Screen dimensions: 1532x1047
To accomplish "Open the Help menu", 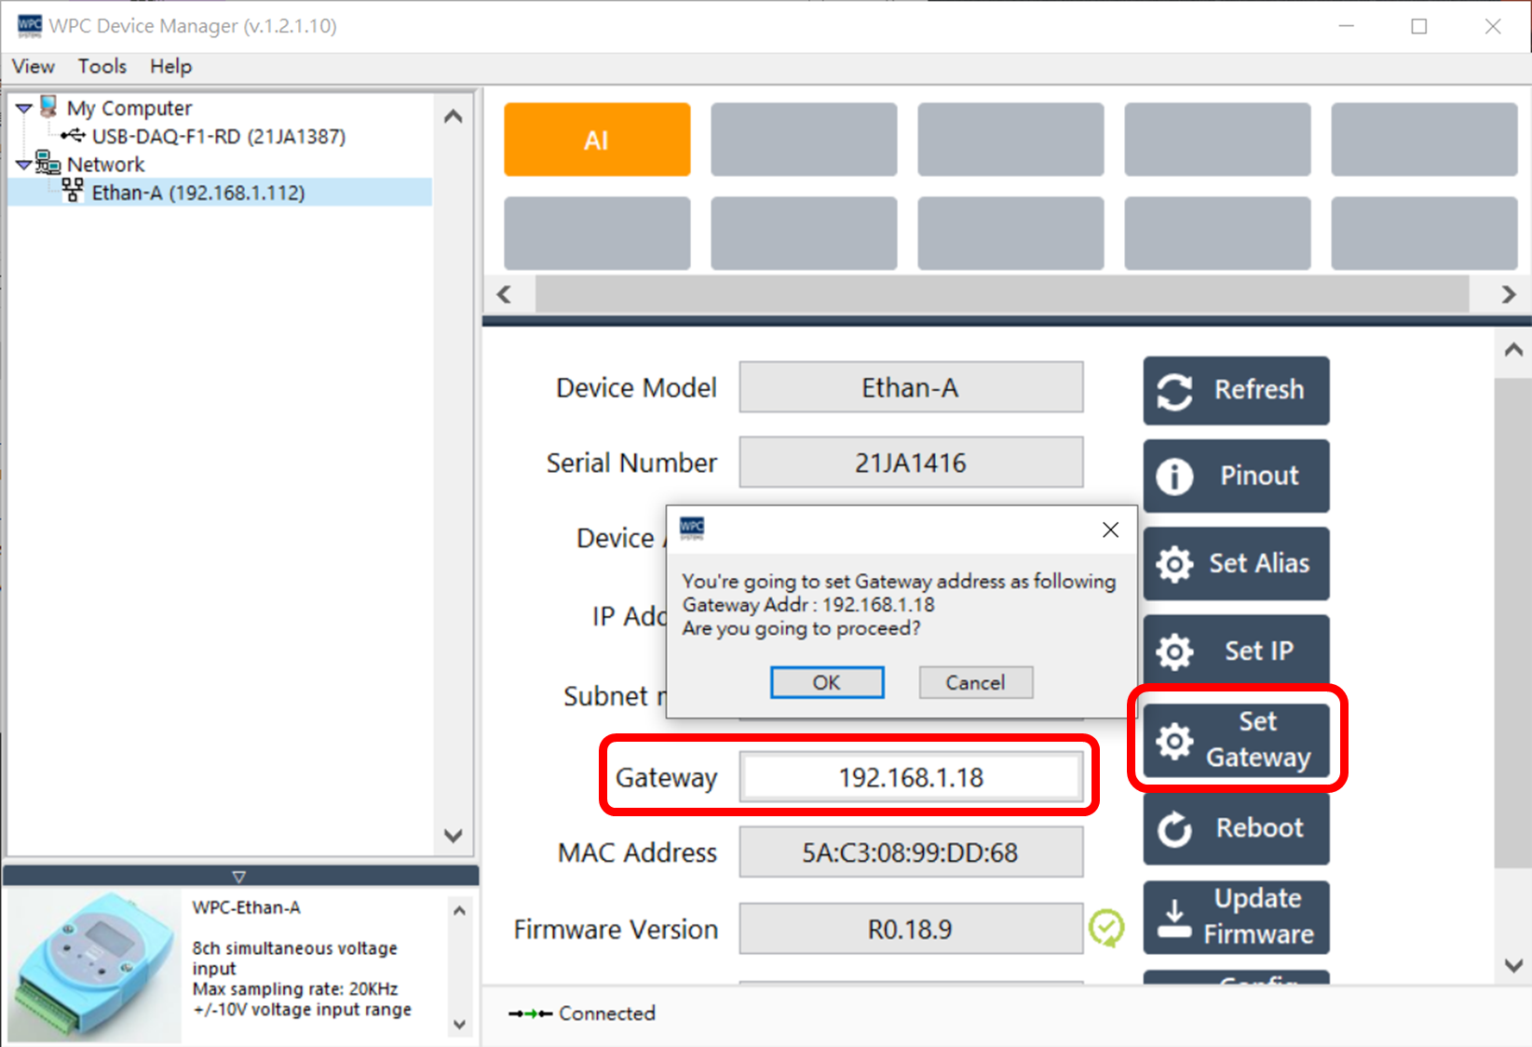I will click(170, 66).
